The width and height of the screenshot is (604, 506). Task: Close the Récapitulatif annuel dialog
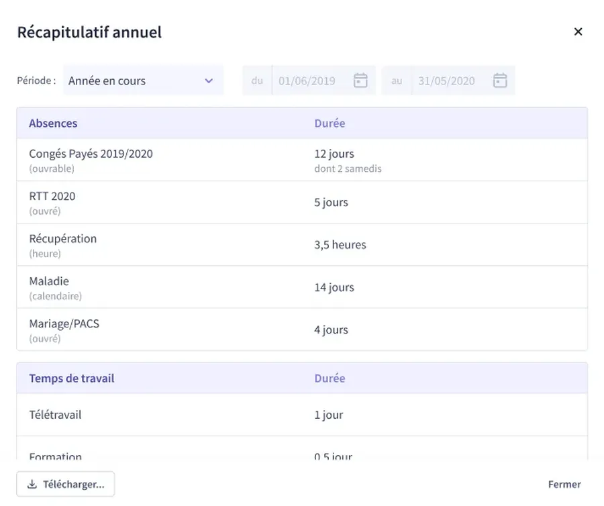[578, 32]
